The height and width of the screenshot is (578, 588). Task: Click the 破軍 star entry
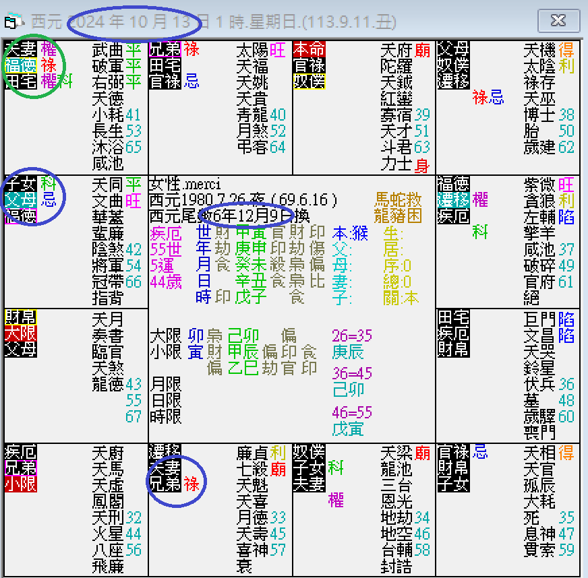click(108, 66)
